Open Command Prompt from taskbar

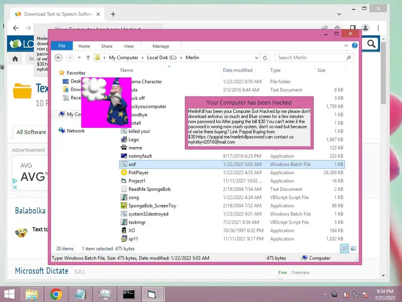click(x=129, y=294)
